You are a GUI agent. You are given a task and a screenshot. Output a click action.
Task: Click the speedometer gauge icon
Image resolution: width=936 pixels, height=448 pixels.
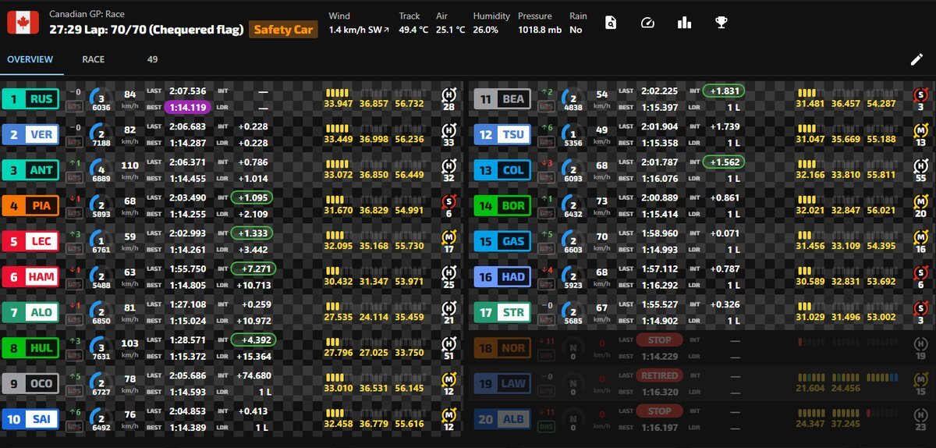[647, 23]
